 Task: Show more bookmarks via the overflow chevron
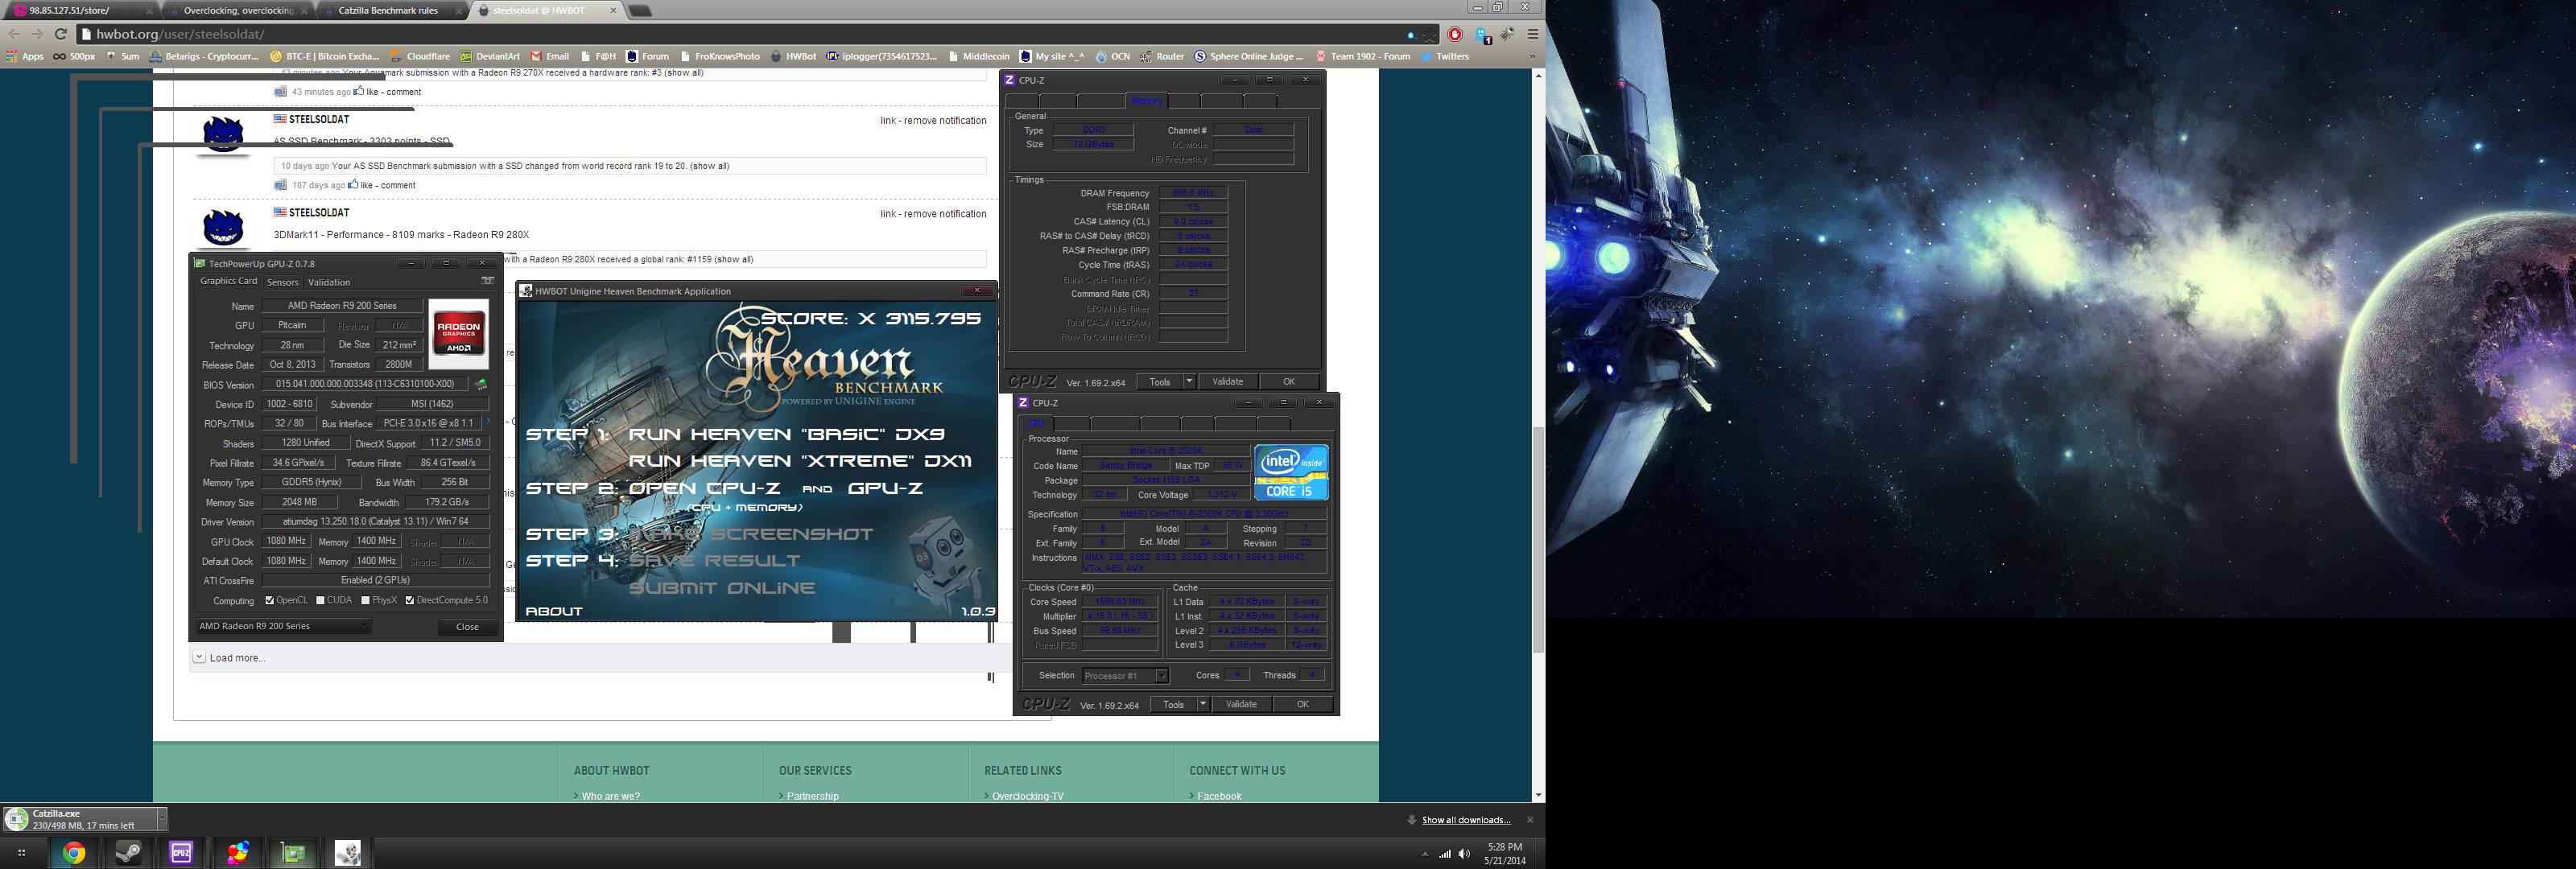(x=1531, y=56)
